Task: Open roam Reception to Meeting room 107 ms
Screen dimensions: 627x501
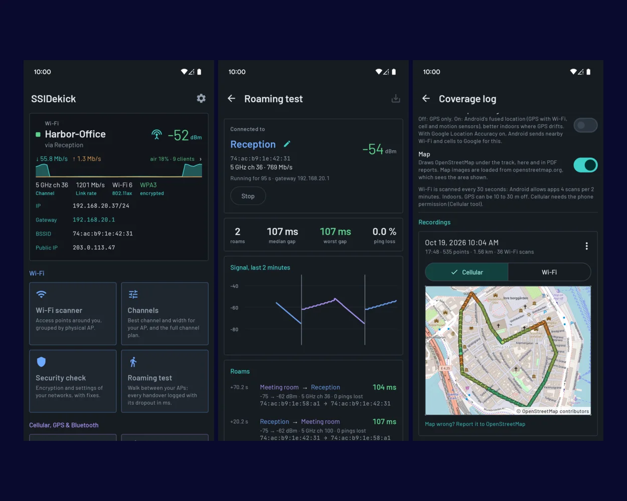Action: click(314, 429)
